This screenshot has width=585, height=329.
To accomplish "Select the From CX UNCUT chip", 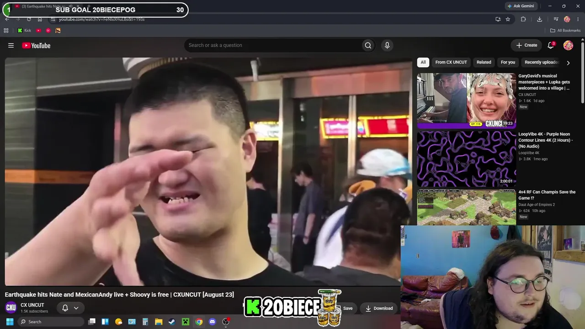I will [451, 62].
